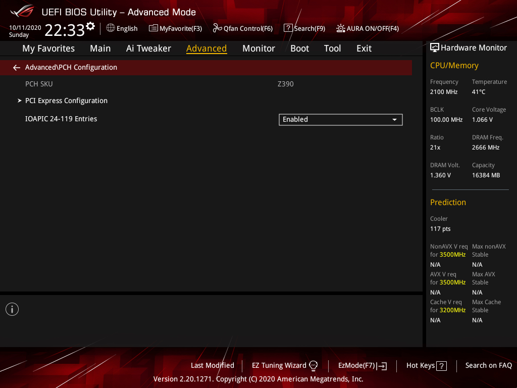Click the EZ Tuning Wizard lightbulb icon
Screen dimensions: 517x388
coord(313,366)
